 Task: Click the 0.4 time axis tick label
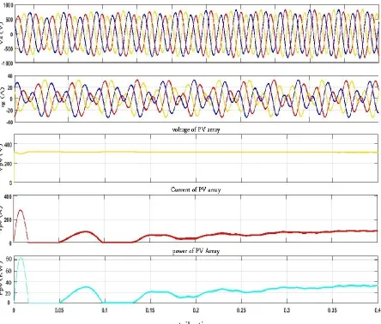click(378, 310)
